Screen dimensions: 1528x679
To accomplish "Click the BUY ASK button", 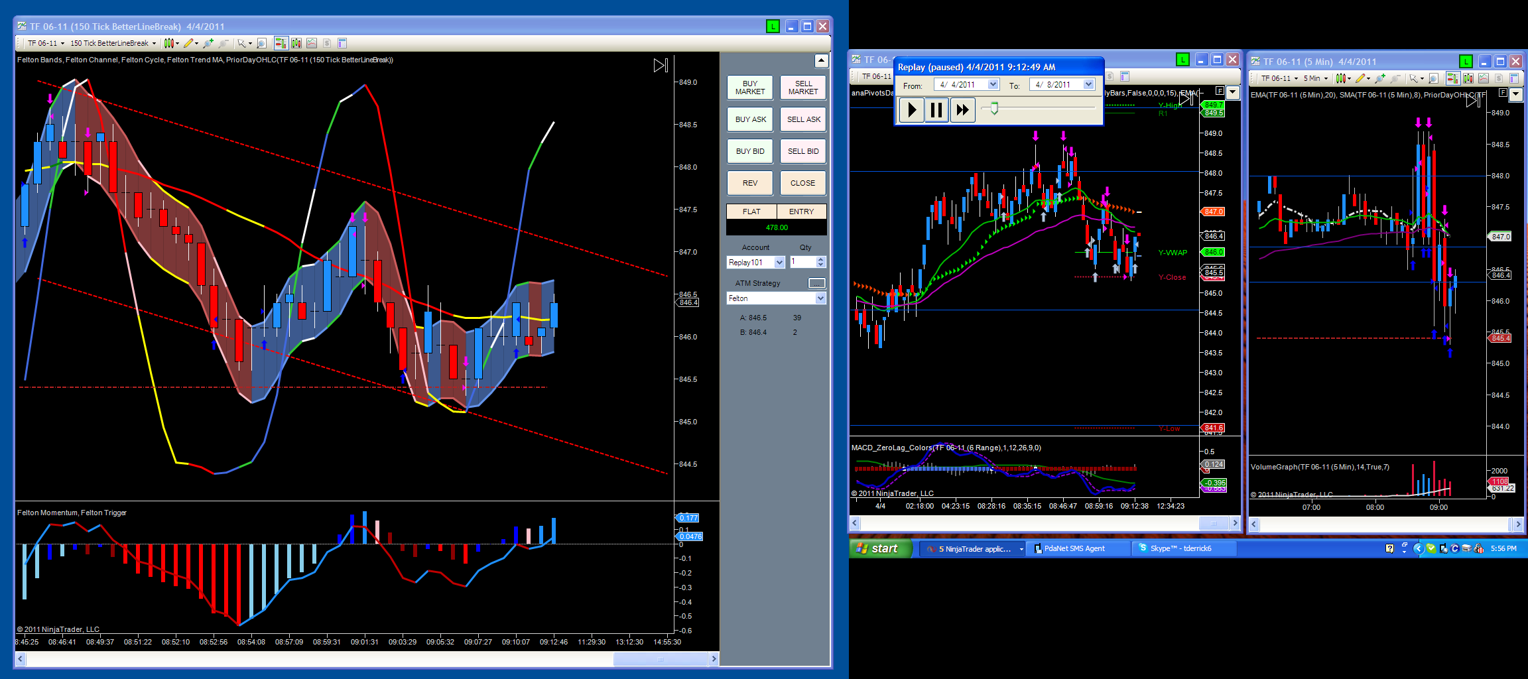I will 750,119.
